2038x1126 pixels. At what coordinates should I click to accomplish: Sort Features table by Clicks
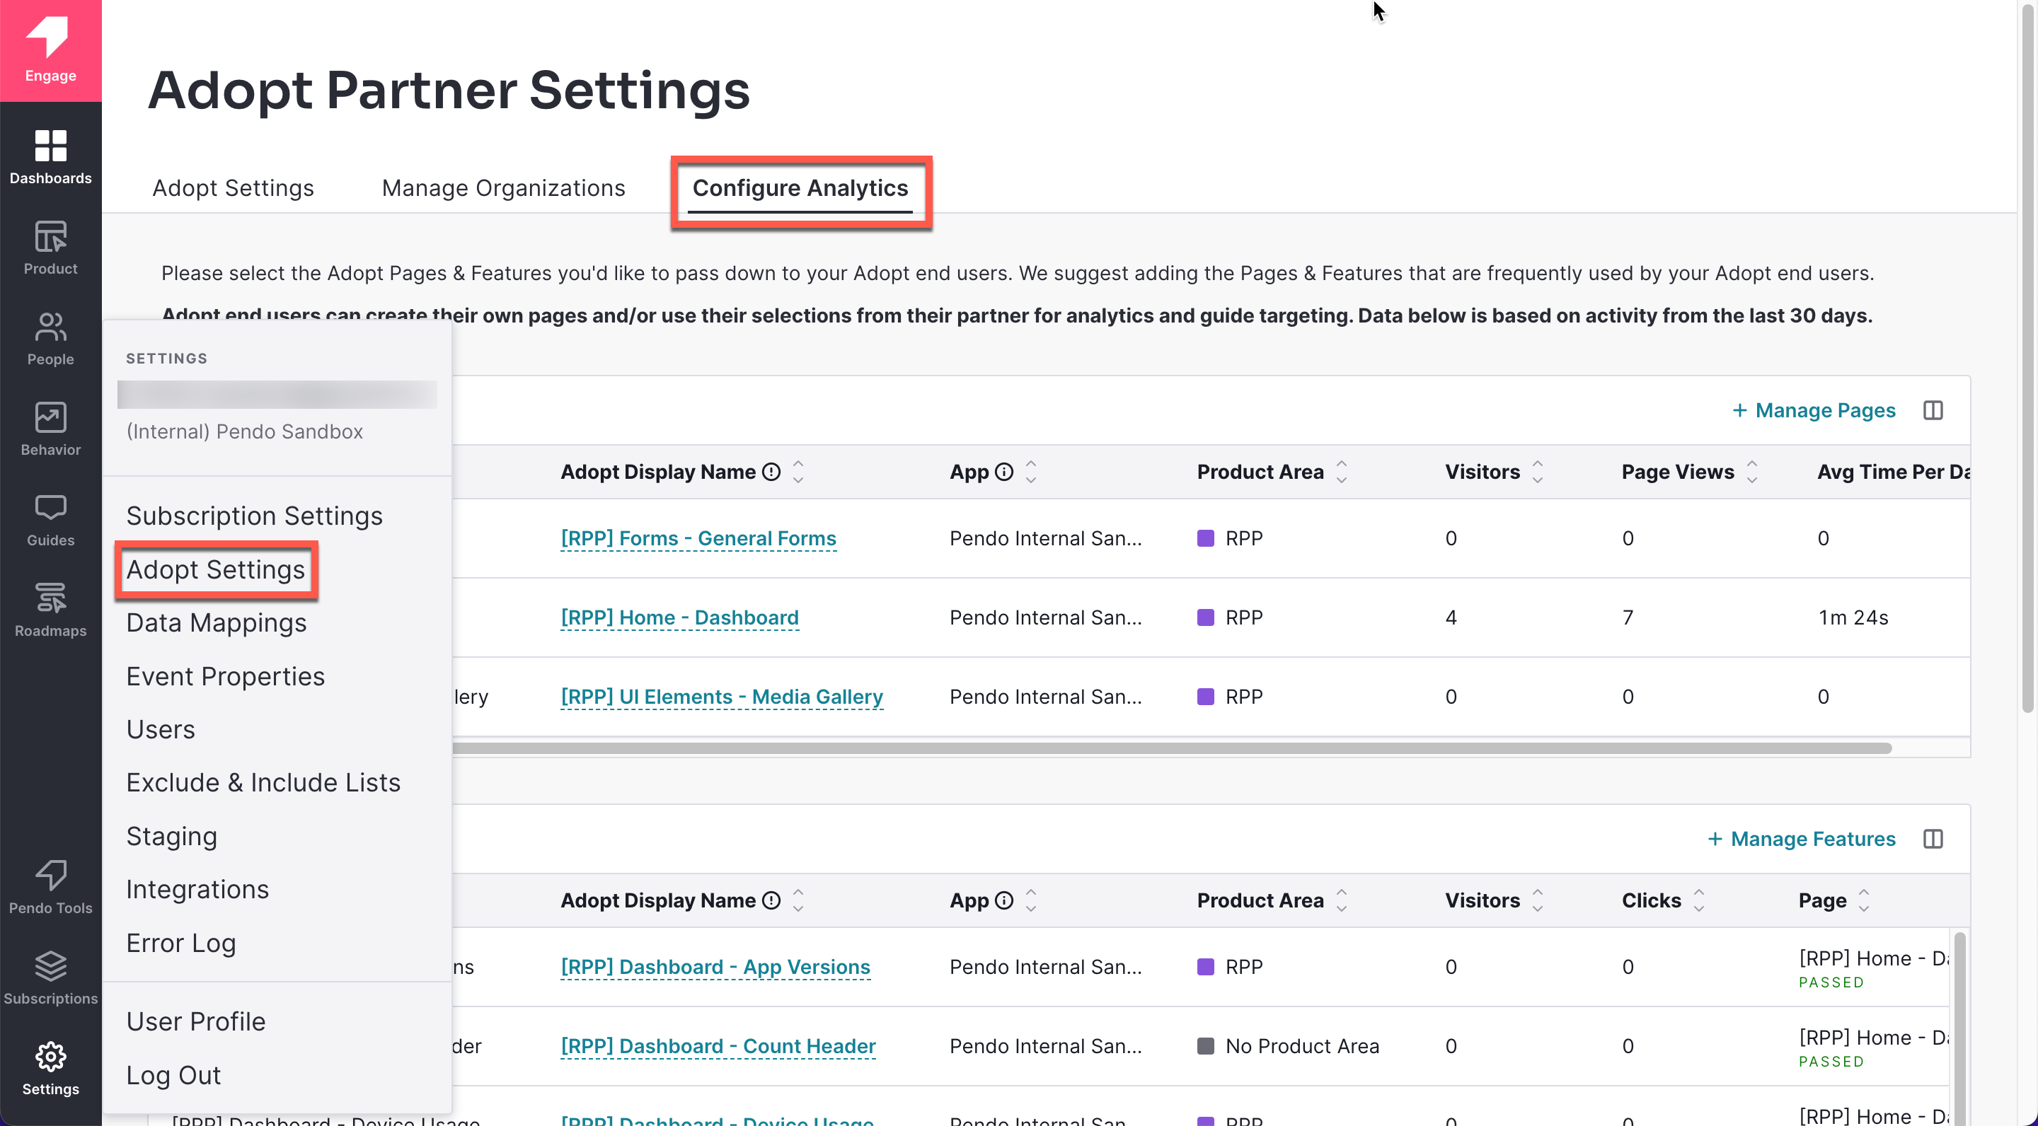coord(1698,900)
